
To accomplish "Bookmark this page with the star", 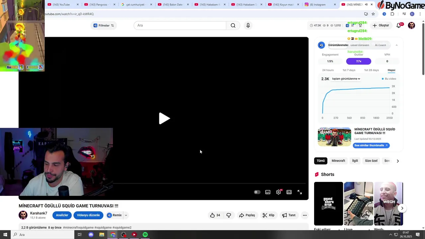I will [x=373, y=14].
